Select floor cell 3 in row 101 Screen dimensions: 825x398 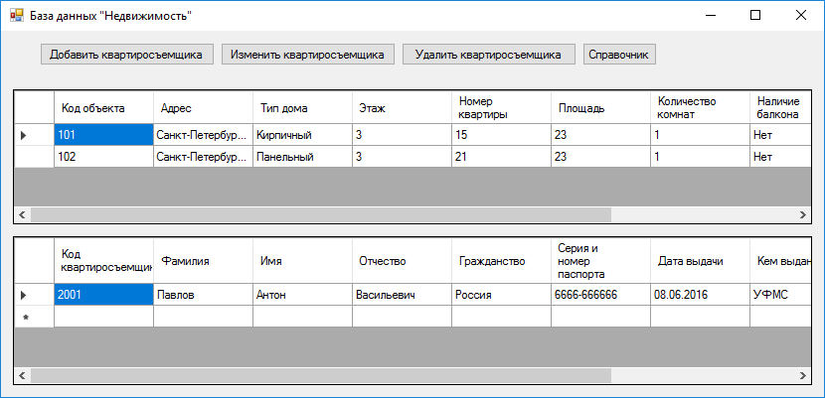pyautogui.click(x=402, y=135)
